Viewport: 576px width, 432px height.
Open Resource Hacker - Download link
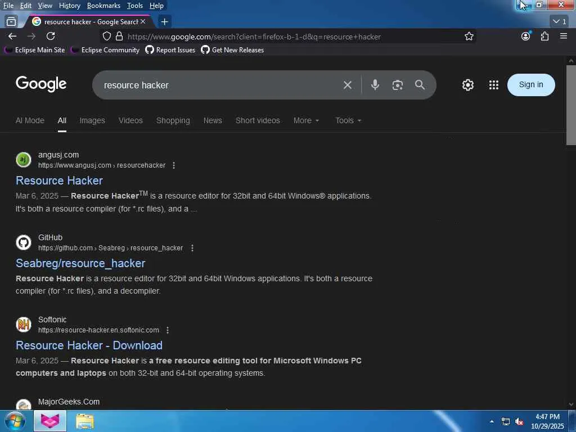point(89,346)
